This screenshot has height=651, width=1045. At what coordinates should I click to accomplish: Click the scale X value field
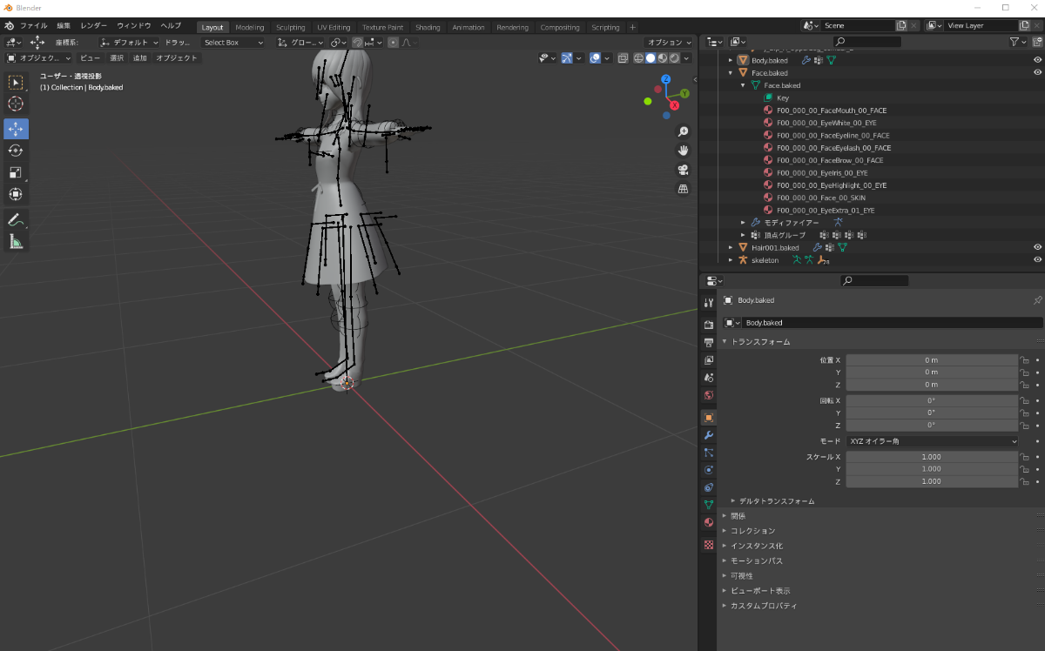point(931,457)
